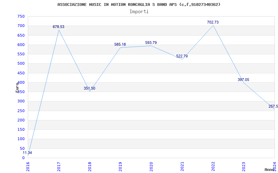Select the 2023 x-axis year label
This screenshot has height=173, width=278.
click(x=244, y=167)
